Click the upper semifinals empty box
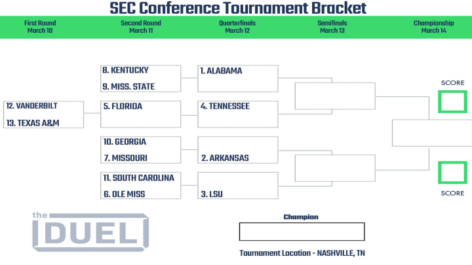 335,96
